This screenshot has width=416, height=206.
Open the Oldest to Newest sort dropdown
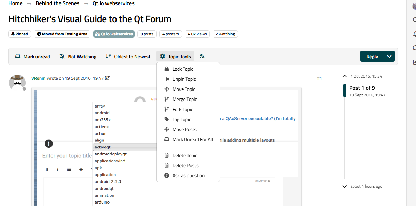[128, 56]
